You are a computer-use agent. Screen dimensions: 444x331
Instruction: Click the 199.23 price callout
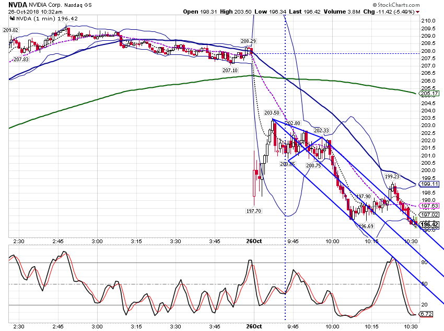[392, 177]
